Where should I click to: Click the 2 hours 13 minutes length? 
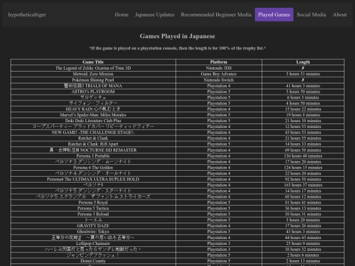pyautogui.click(x=303, y=261)
